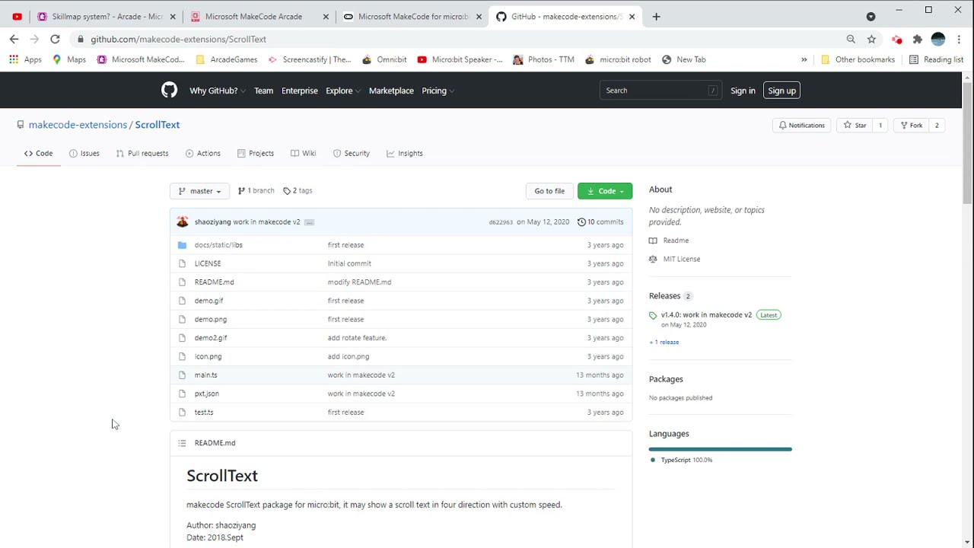Open MIT License link in About
Viewport: 974px width, 548px height.
(x=674, y=260)
